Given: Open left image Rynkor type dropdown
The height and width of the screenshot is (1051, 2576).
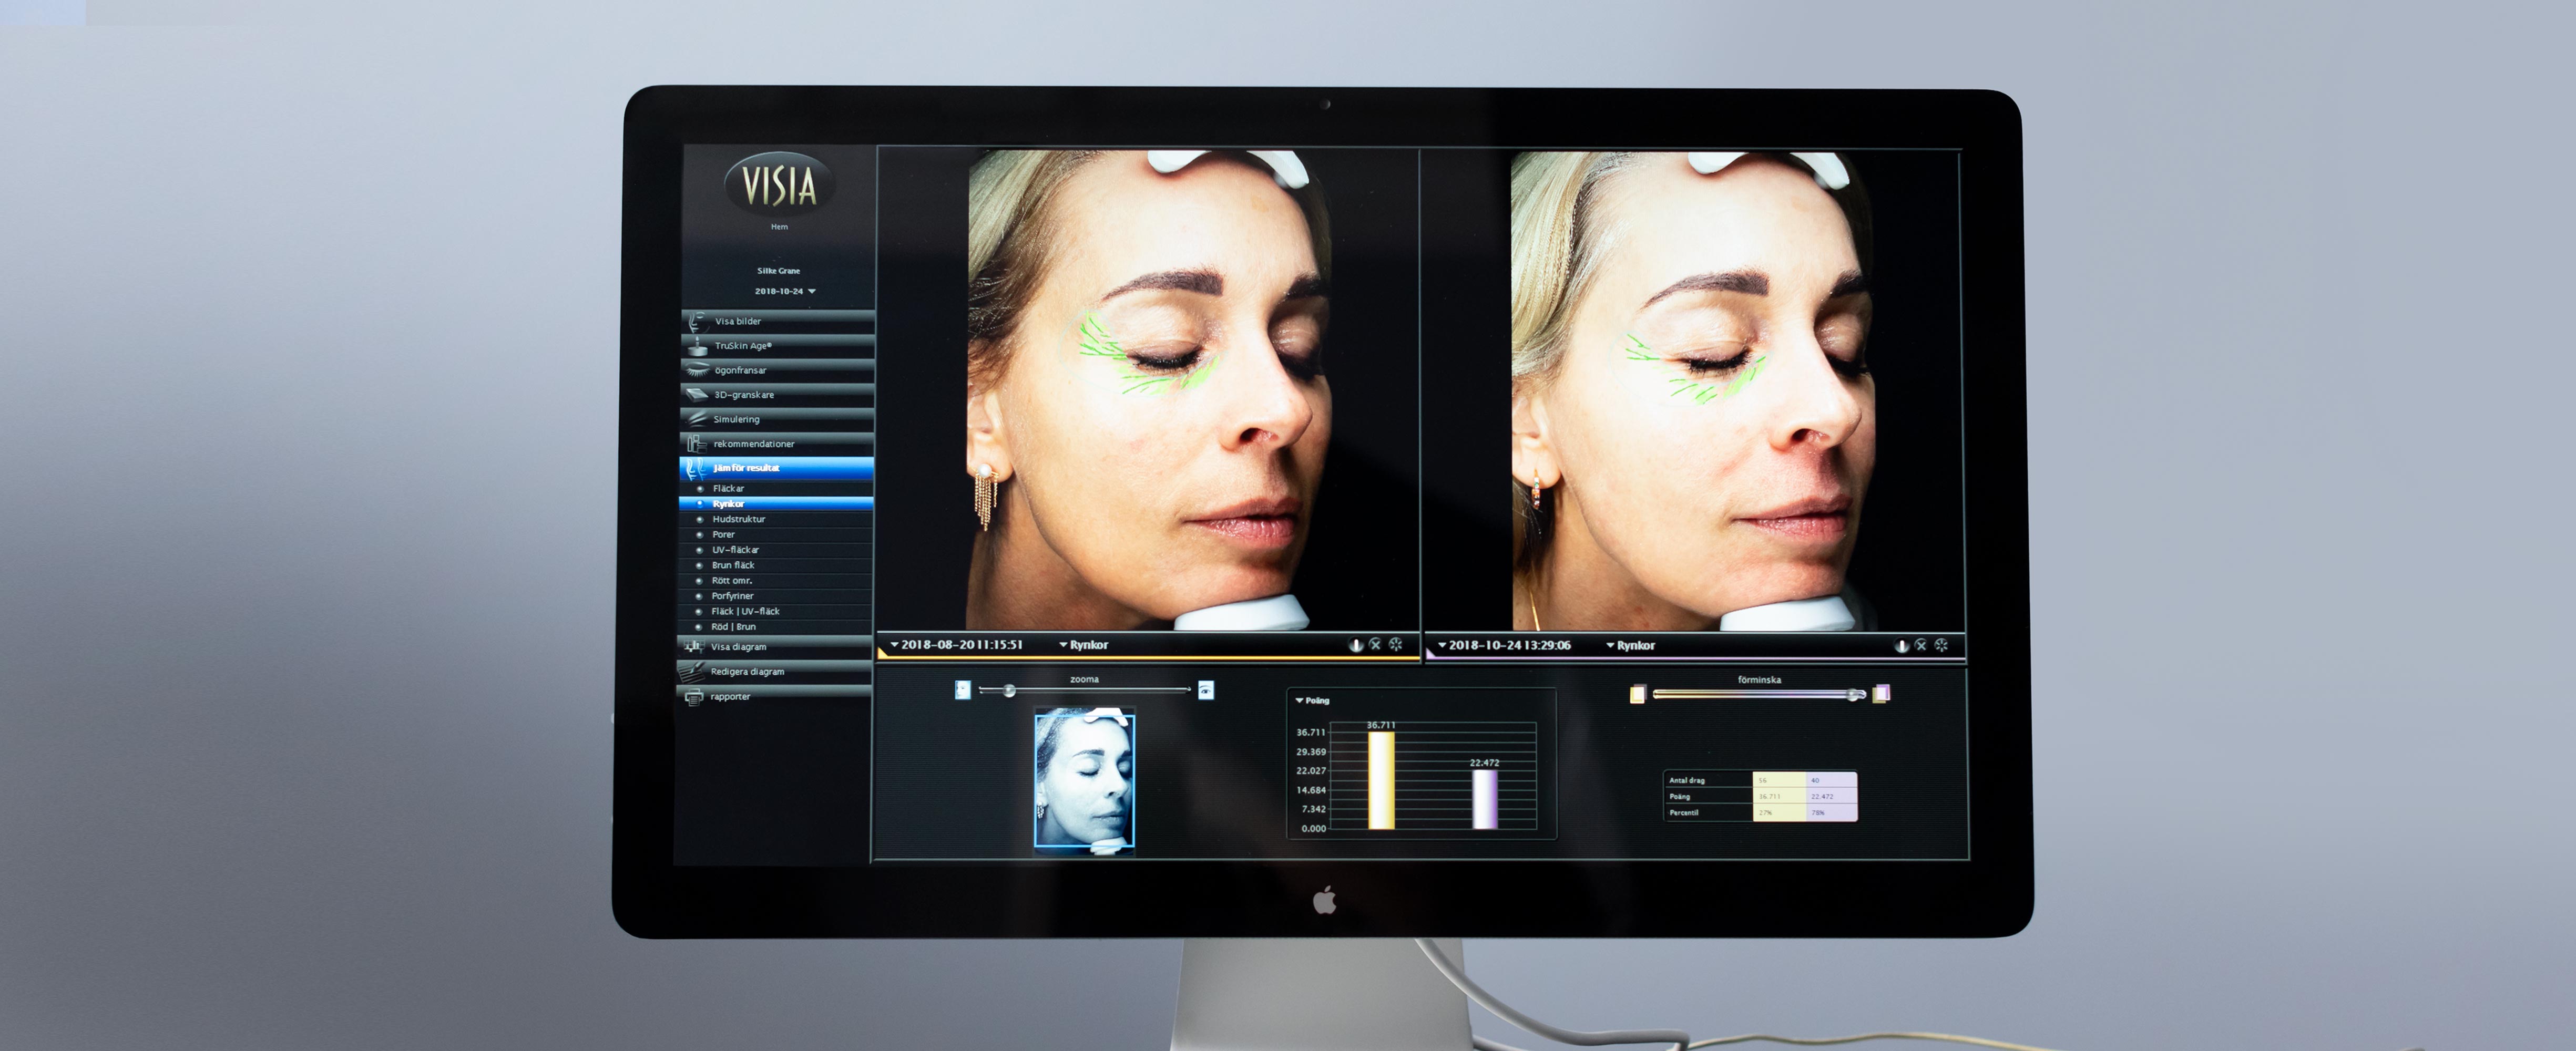Looking at the screenshot, I should tap(1084, 645).
